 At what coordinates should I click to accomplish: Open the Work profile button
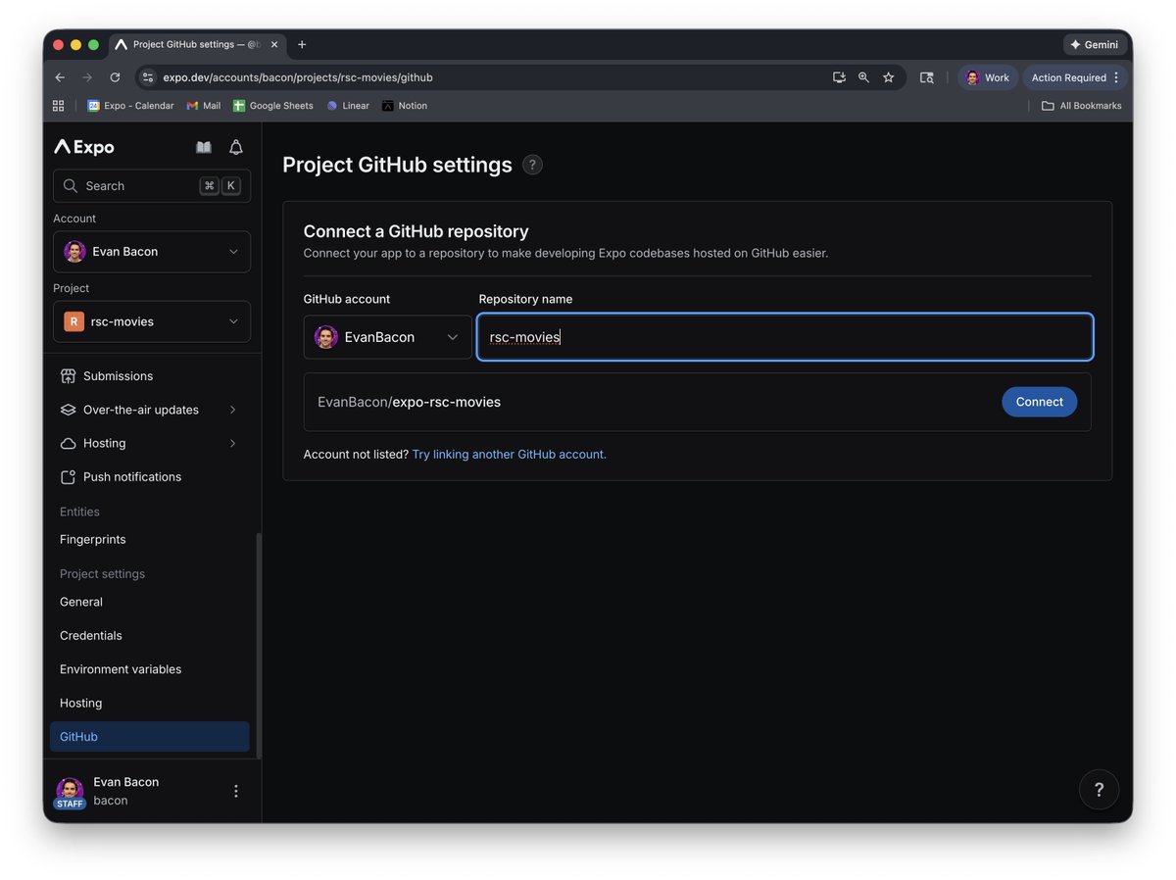(x=987, y=77)
